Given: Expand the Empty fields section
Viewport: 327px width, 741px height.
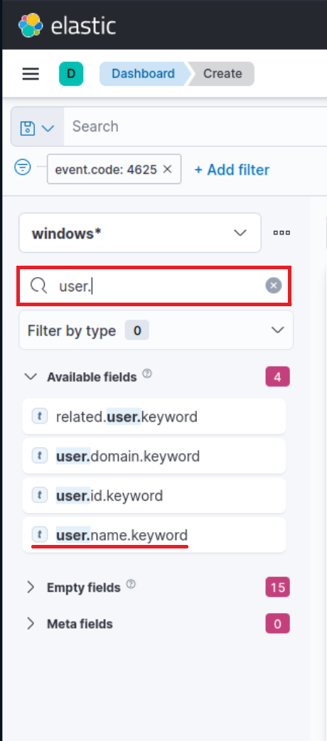Looking at the screenshot, I should (x=31, y=588).
